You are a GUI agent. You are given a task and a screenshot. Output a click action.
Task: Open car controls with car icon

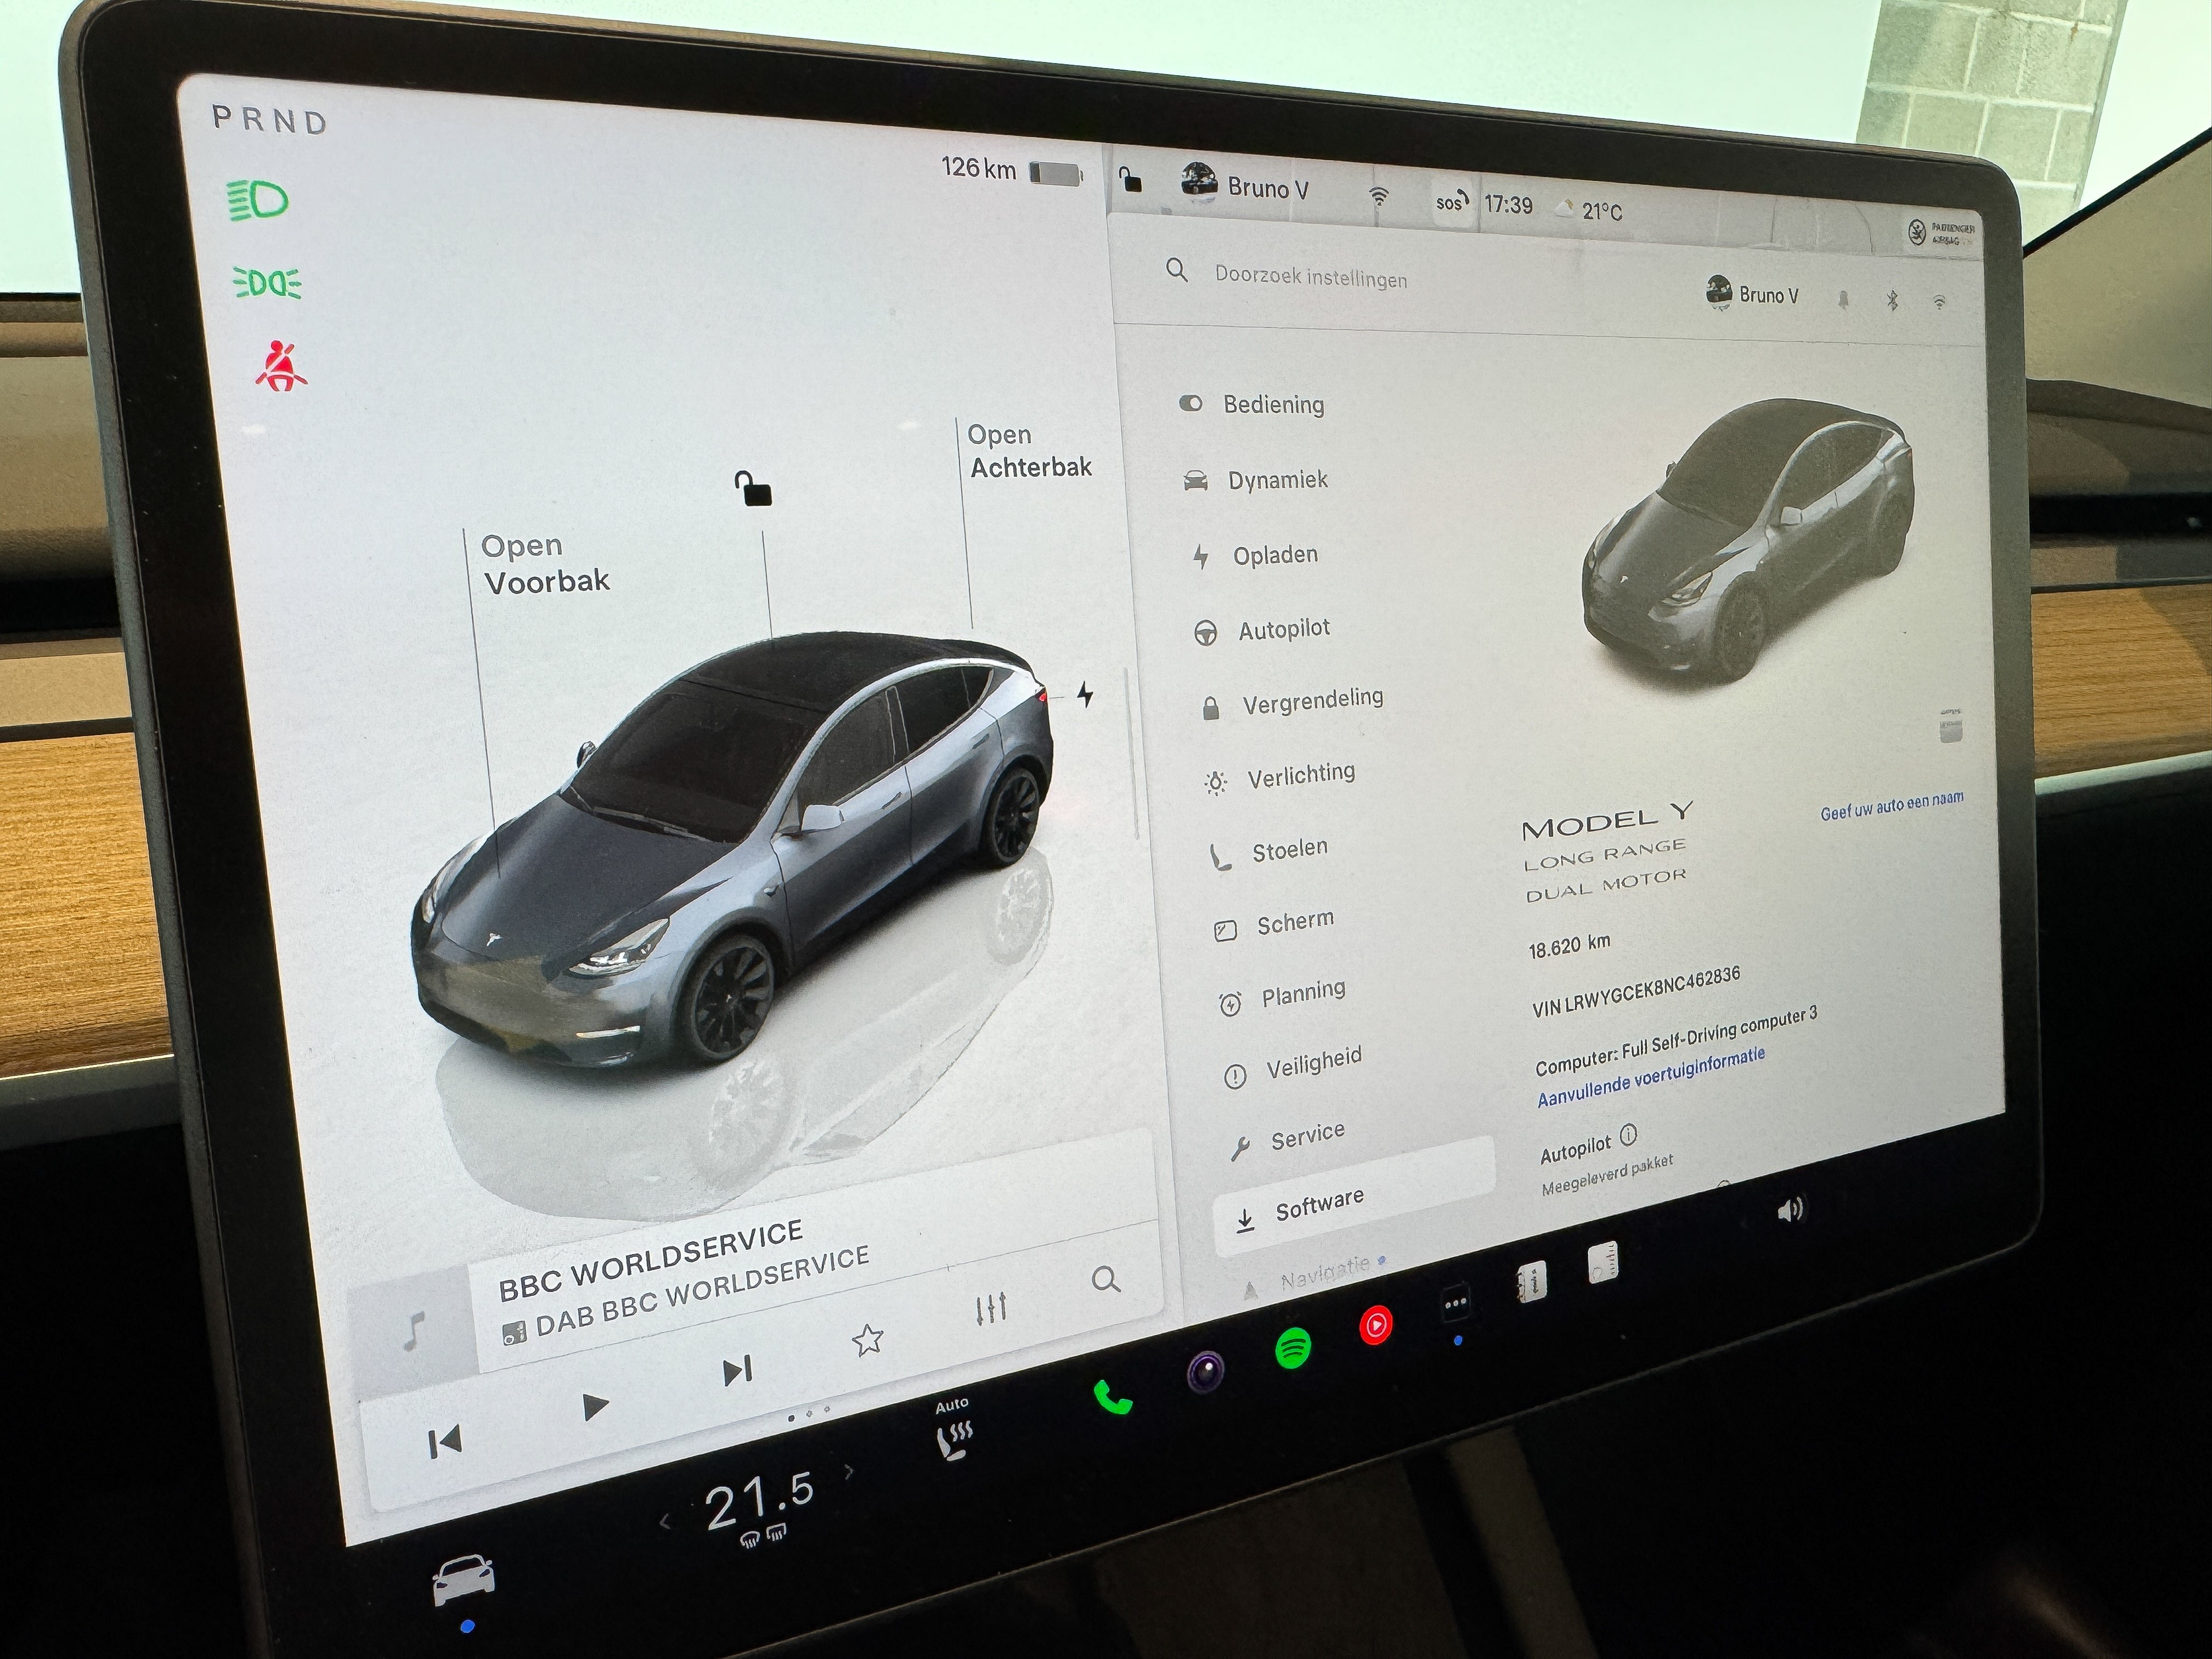pos(463,1579)
